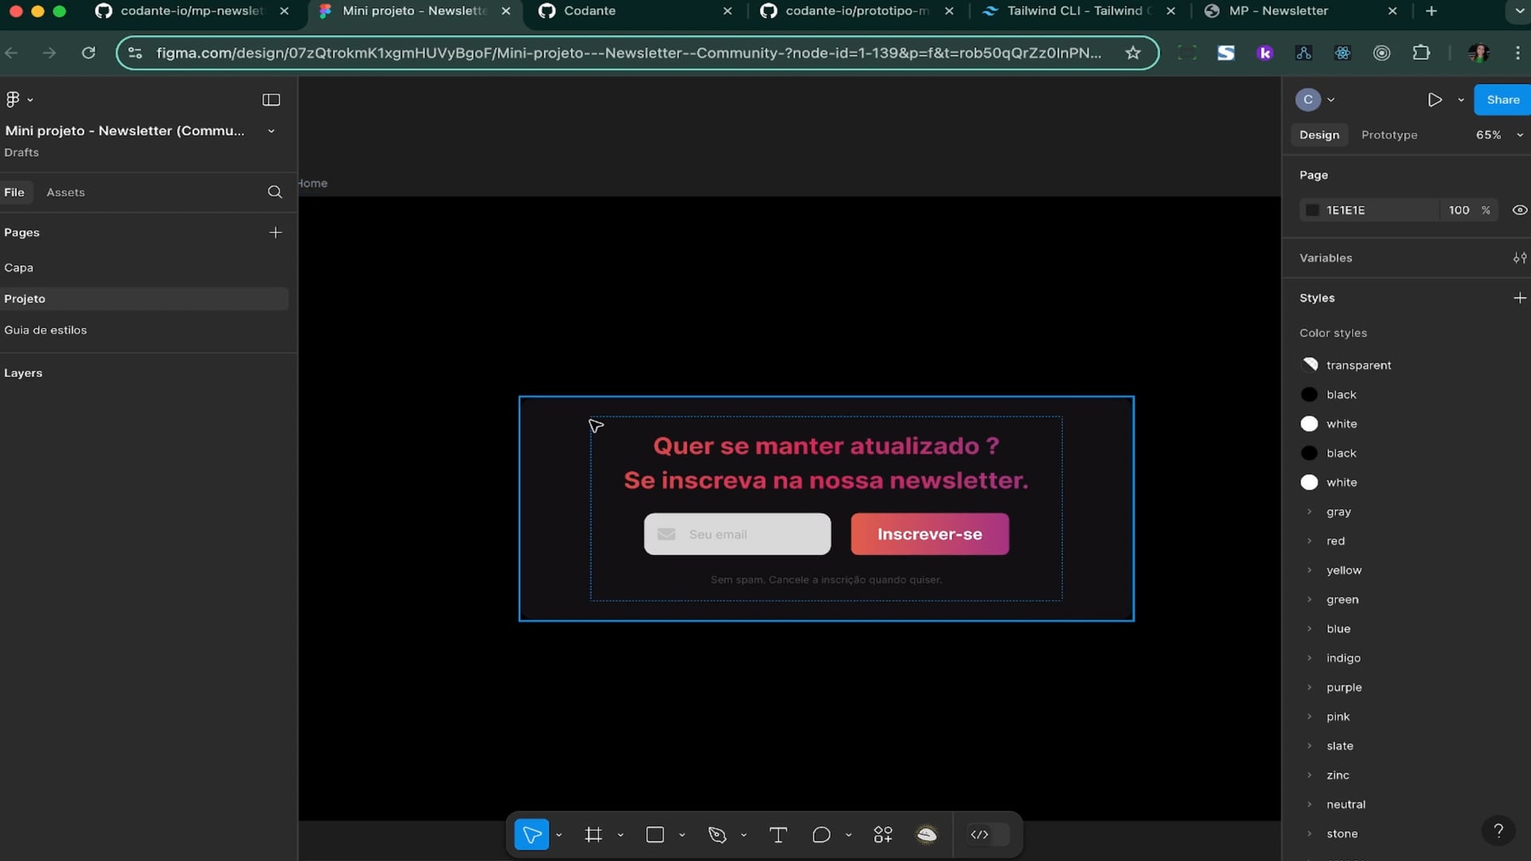The image size is (1531, 861).
Task: Select the Pen tool
Action: point(717,835)
